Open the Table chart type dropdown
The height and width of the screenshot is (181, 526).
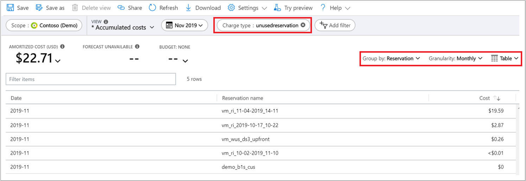click(x=505, y=58)
